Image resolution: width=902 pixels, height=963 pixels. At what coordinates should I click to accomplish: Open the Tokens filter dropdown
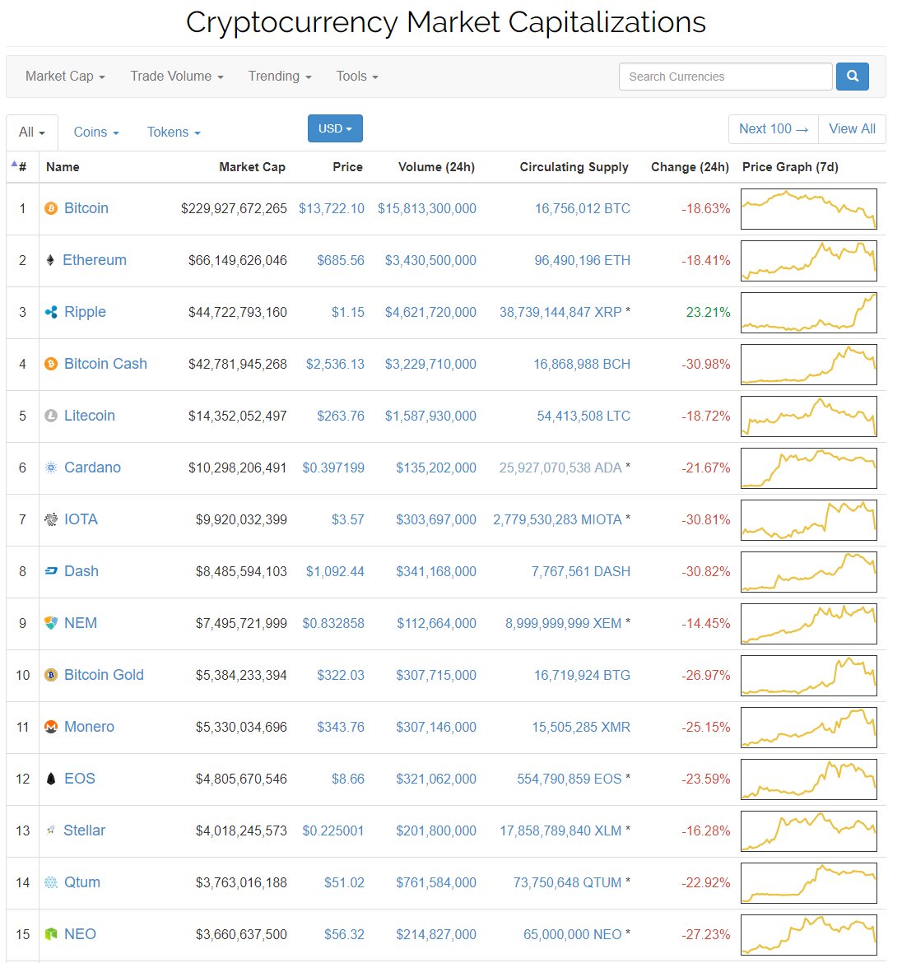174,132
